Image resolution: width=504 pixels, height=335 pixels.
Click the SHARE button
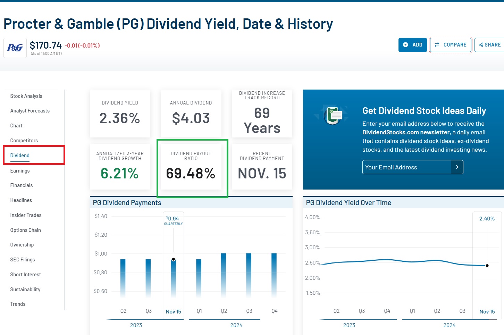489,45
